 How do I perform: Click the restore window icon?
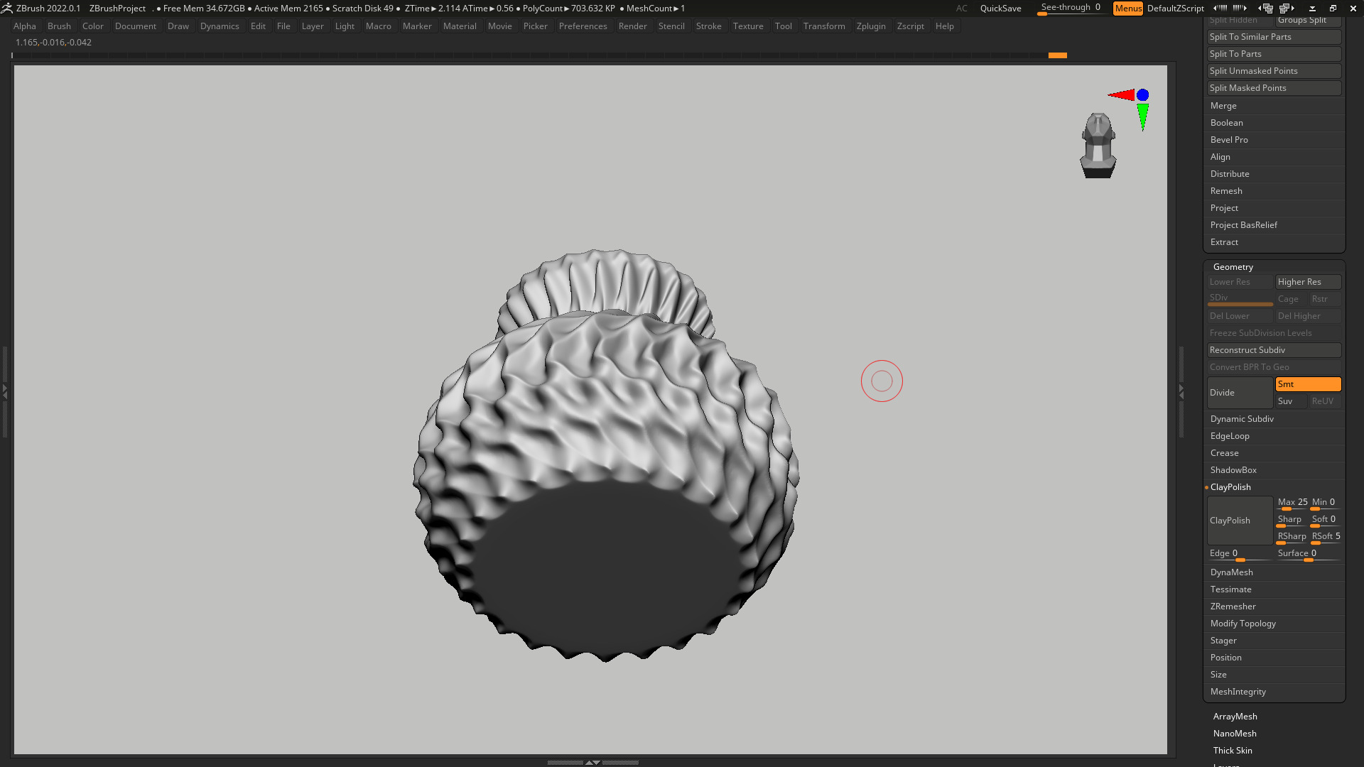pyautogui.click(x=1333, y=9)
